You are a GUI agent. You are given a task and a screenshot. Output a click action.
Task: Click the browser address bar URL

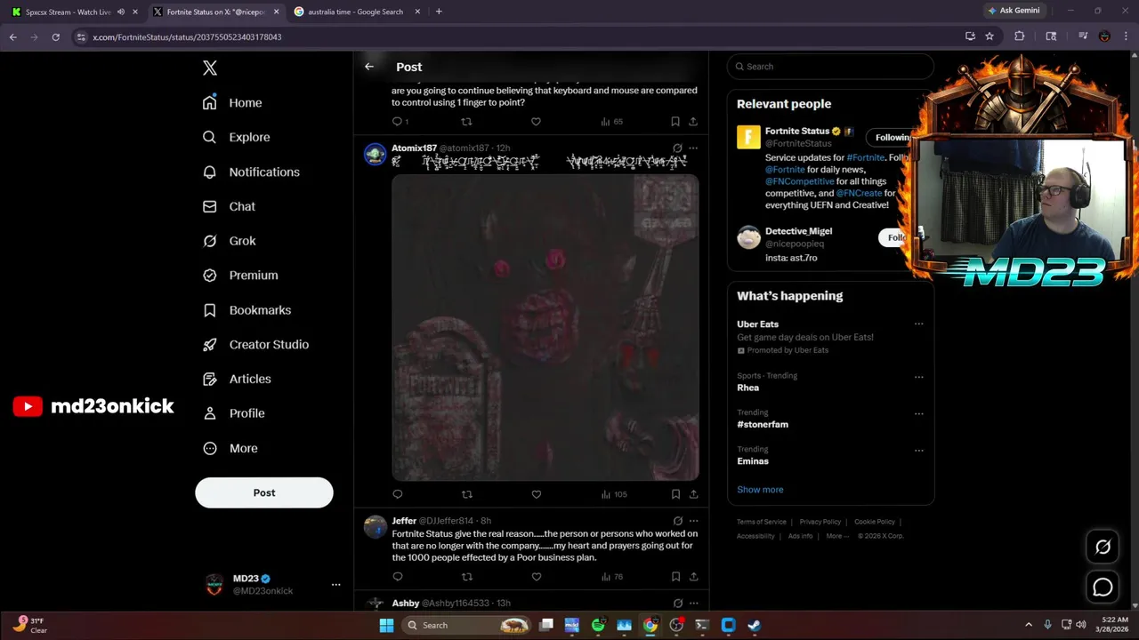187,37
